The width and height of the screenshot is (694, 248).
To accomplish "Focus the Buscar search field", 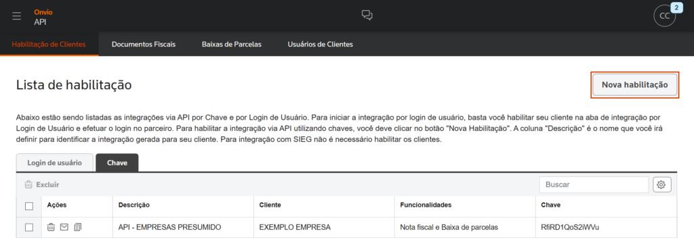I will click(x=594, y=185).
